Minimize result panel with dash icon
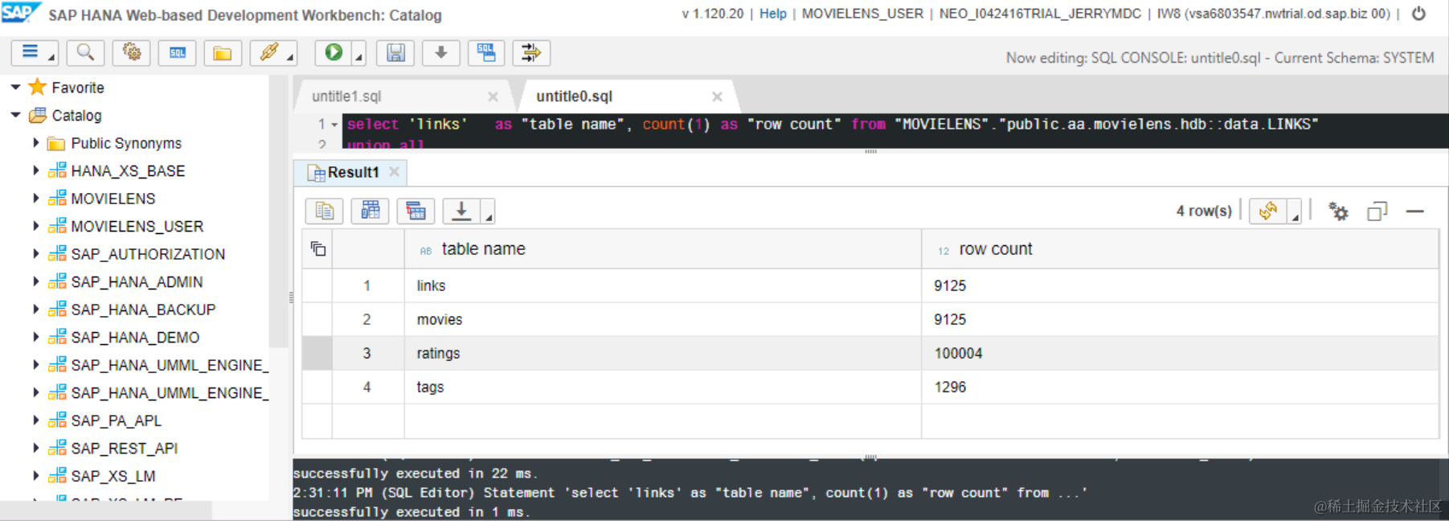Image resolution: width=1449 pixels, height=521 pixels. coord(1415,211)
